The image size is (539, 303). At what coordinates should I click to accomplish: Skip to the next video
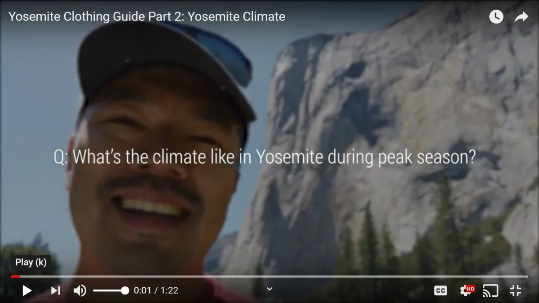coord(55,290)
